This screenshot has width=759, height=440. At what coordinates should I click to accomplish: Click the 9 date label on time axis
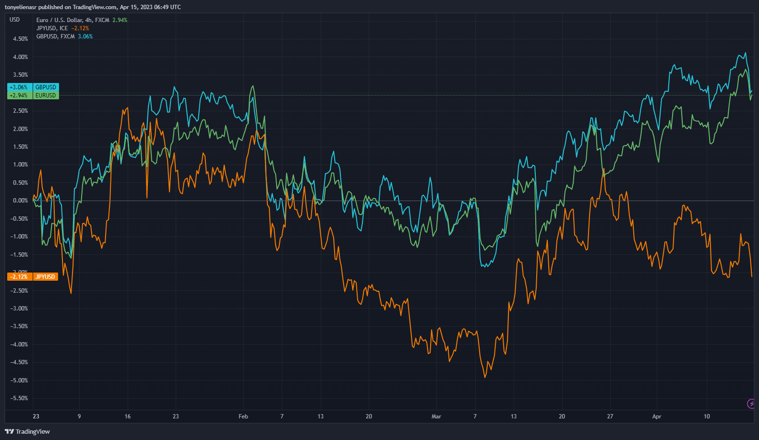[x=79, y=416]
